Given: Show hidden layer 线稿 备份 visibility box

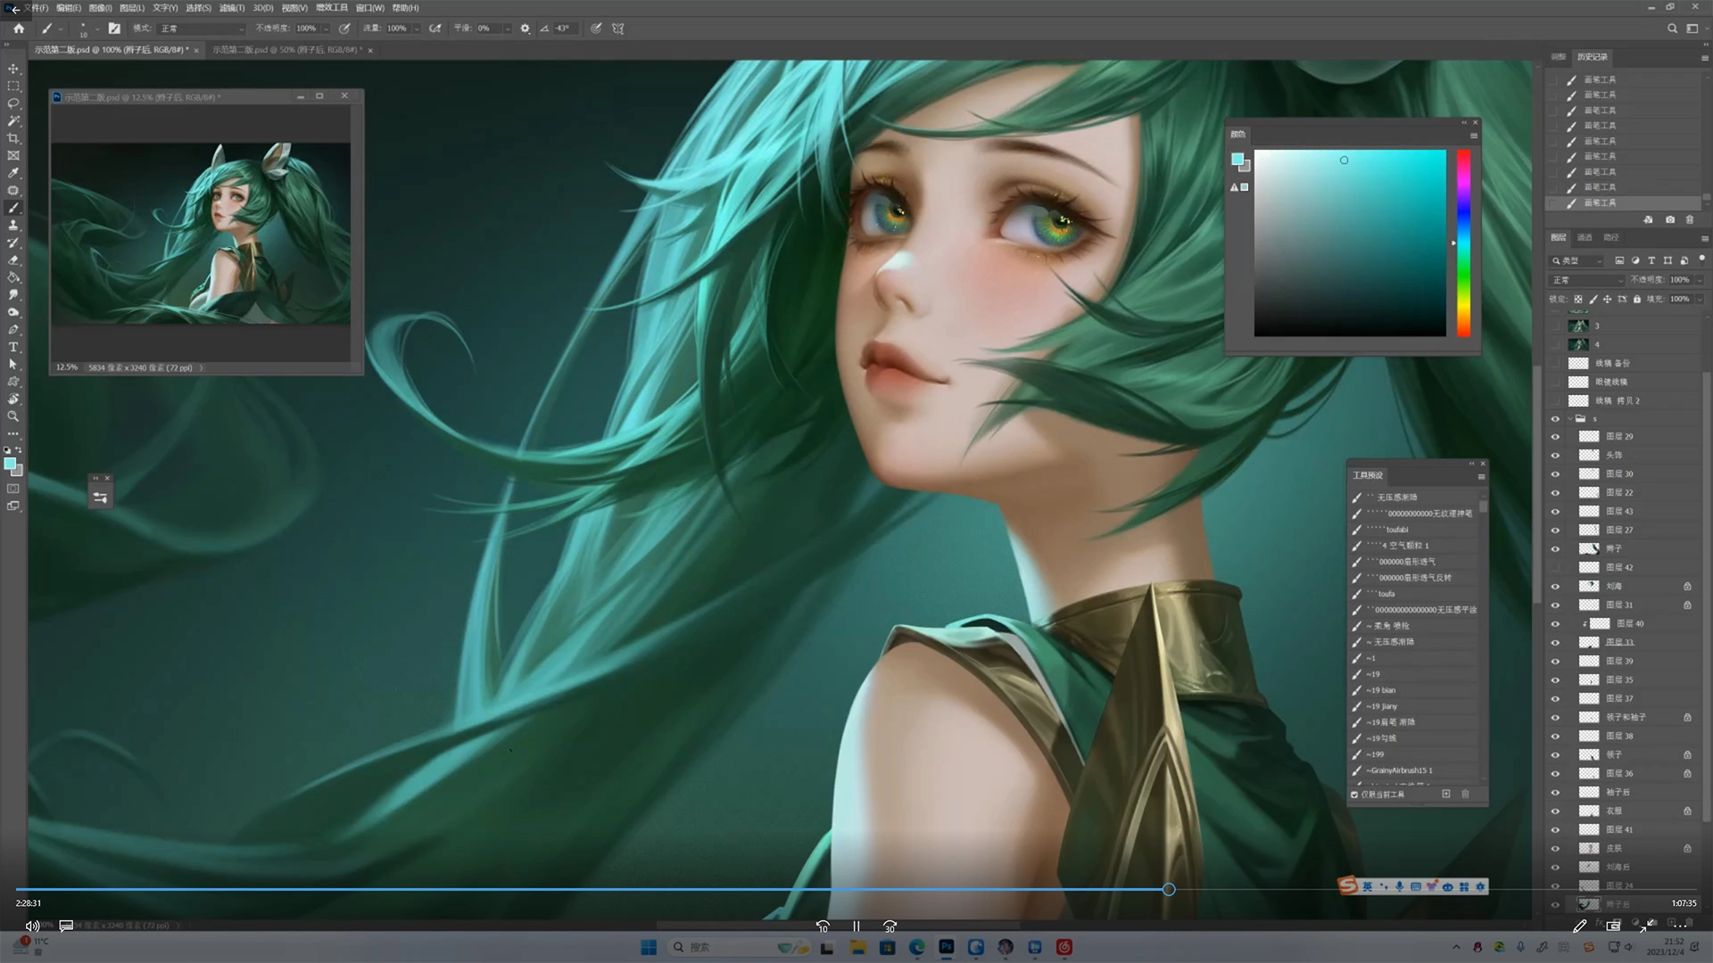Looking at the screenshot, I should (1555, 364).
